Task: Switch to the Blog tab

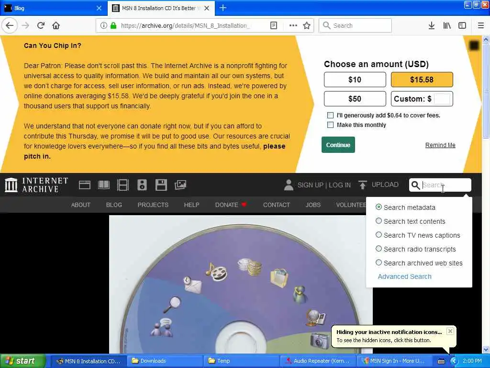Action: coord(53,8)
